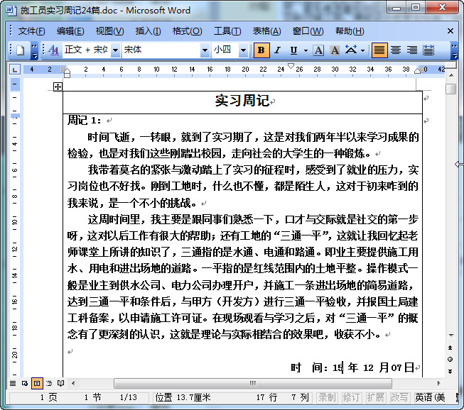This screenshot has height=410, width=464.
Task: Click the New Blank Document icon
Action: pos(20,50)
